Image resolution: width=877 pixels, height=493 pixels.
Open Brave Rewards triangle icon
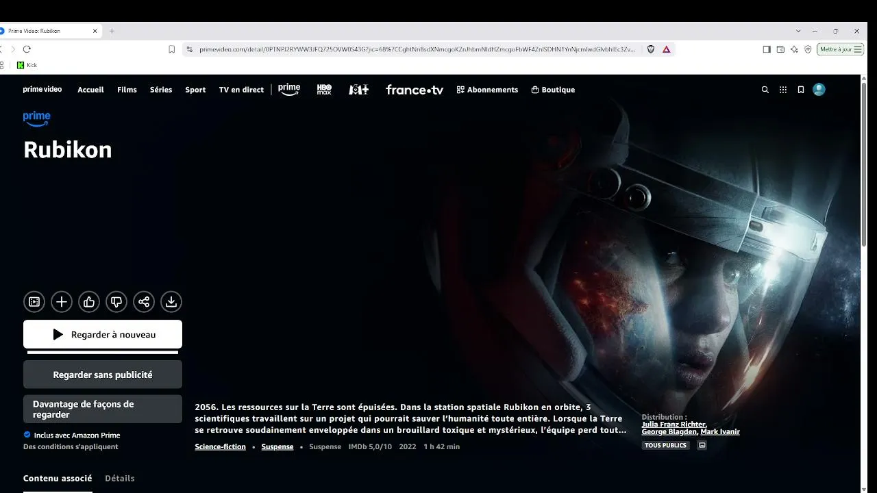(x=666, y=49)
